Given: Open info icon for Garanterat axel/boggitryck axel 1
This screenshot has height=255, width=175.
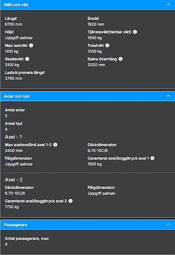Looking at the screenshot, I should (152, 158).
